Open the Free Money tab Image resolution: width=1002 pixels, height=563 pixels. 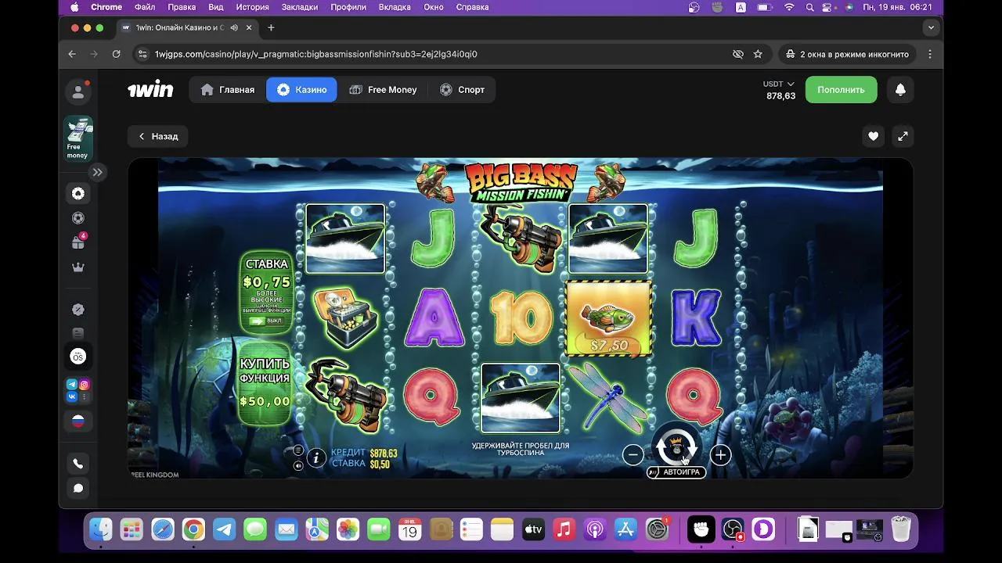pyautogui.click(x=383, y=89)
